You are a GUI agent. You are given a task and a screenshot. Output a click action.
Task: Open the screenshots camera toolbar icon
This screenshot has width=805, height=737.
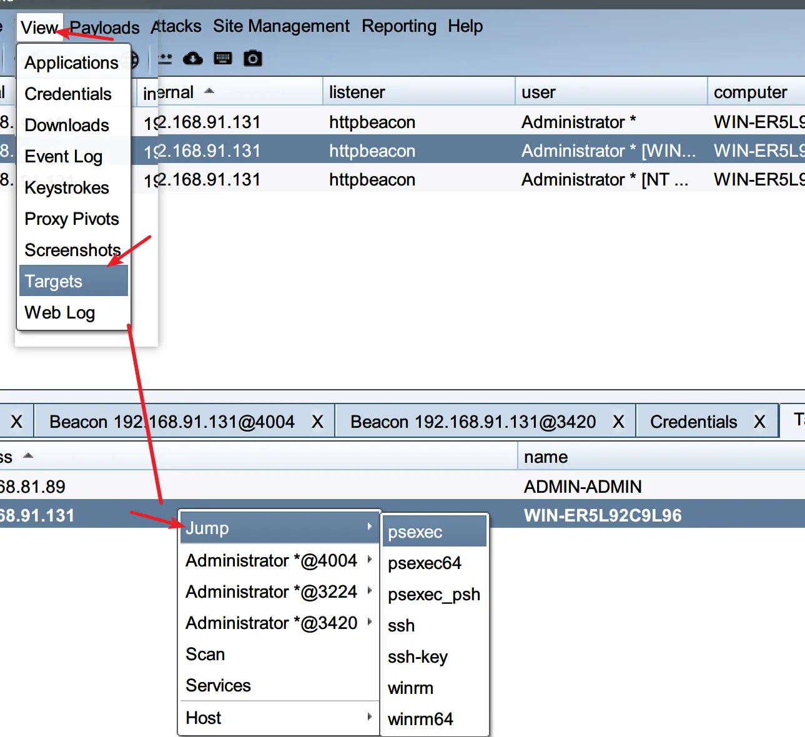point(253,59)
